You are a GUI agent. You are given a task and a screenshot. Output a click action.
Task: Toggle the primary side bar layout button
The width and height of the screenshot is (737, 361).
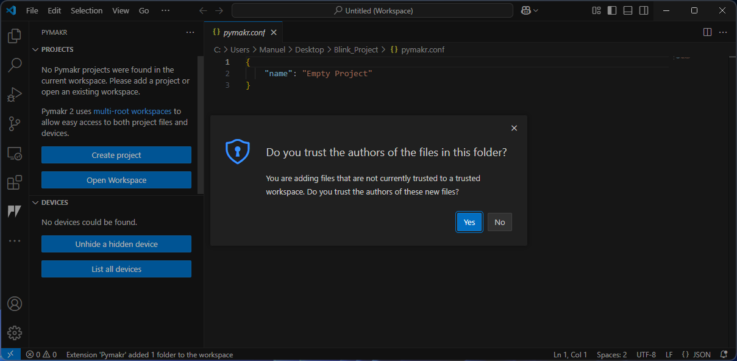point(612,10)
